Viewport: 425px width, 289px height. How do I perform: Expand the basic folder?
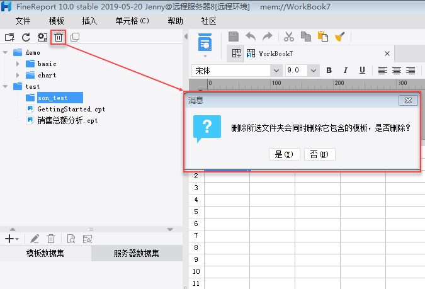coord(18,64)
